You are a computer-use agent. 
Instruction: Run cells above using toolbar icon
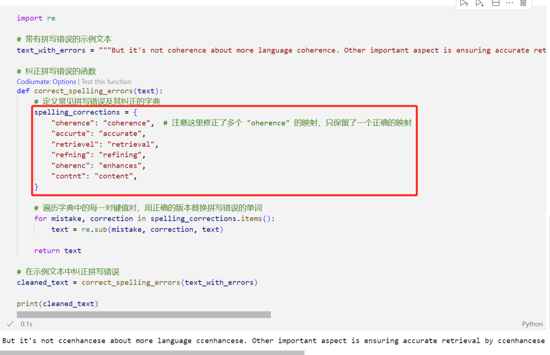(x=464, y=3)
